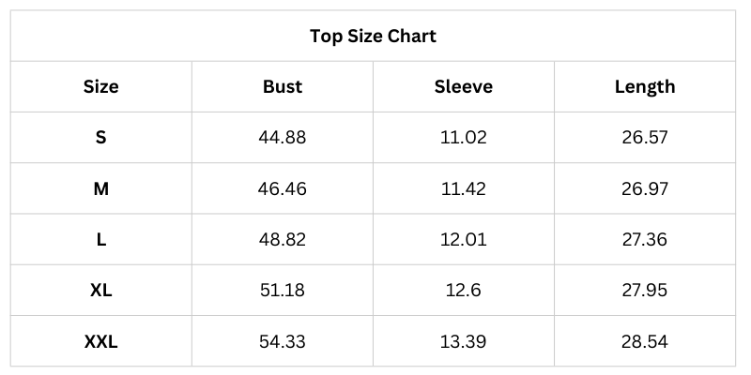Click the 12.6 sleeve cell
Image resolution: width=751 pixels, height=375 pixels.
464,290
